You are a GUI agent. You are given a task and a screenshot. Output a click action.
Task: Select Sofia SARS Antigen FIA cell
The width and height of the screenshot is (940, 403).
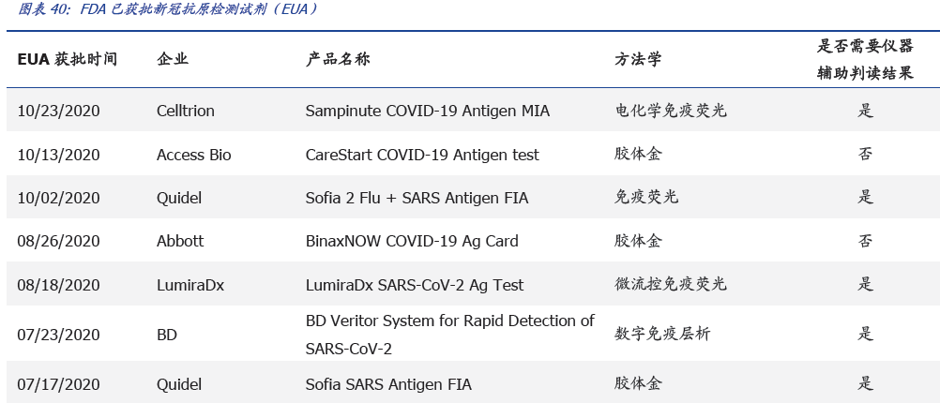[x=388, y=384]
